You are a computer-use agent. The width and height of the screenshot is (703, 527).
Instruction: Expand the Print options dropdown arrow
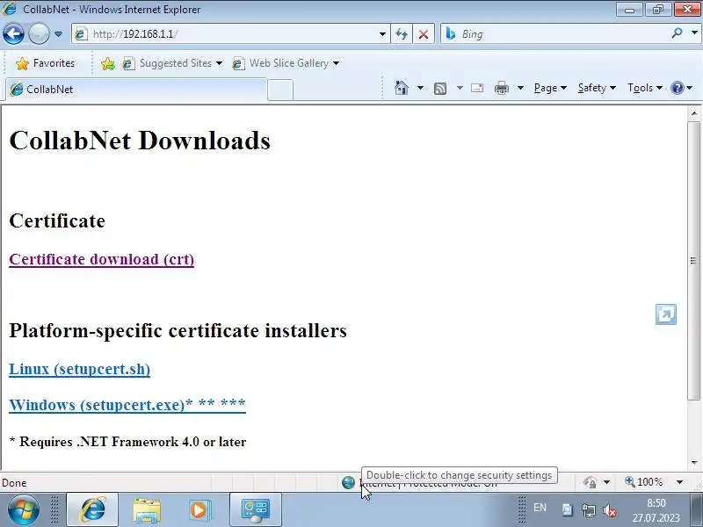coord(520,88)
